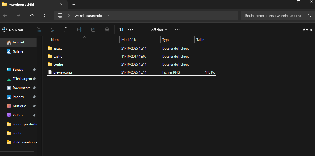Click the Copy icon in toolbar
This screenshot has height=156, width=315.
pyautogui.click(x=52, y=30)
